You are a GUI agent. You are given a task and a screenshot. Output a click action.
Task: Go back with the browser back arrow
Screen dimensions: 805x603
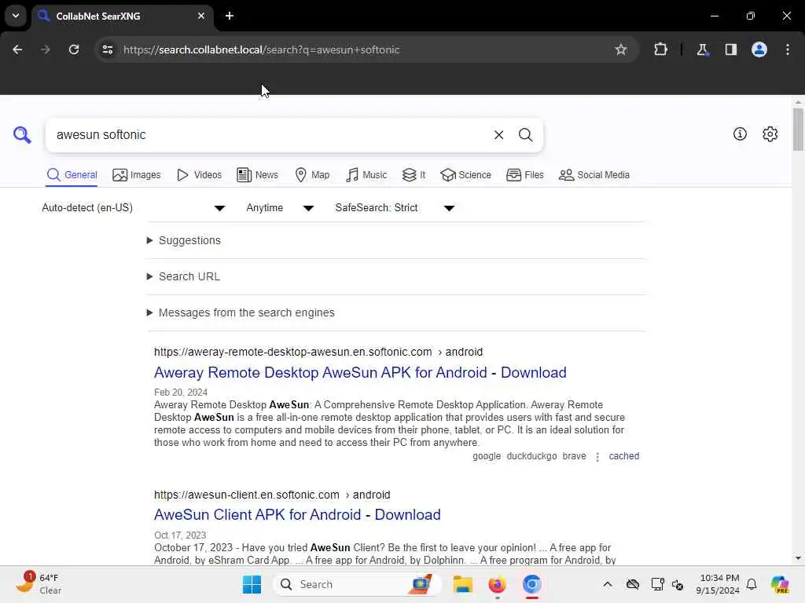click(x=17, y=49)
